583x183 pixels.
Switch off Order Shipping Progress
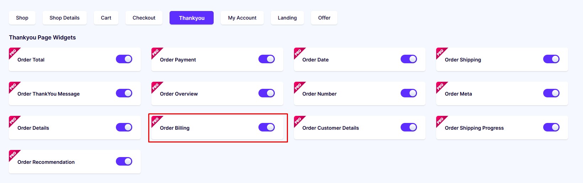pyautogui.click(x=551, y=127)
